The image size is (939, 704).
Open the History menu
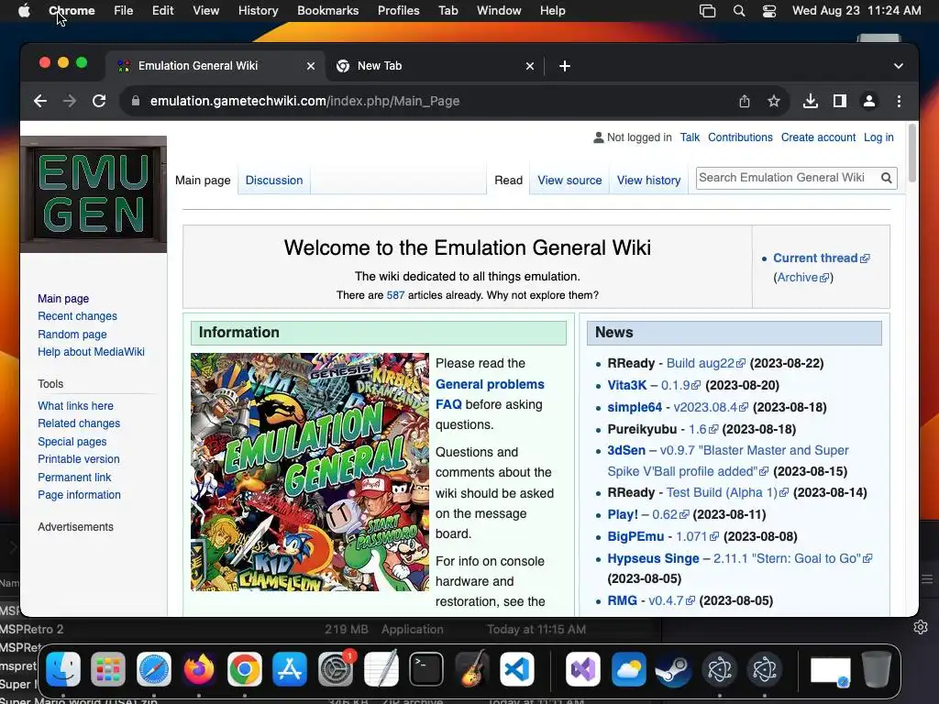coord(258,10)
